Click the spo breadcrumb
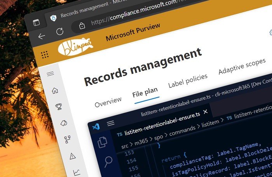 tap(159, 137)
